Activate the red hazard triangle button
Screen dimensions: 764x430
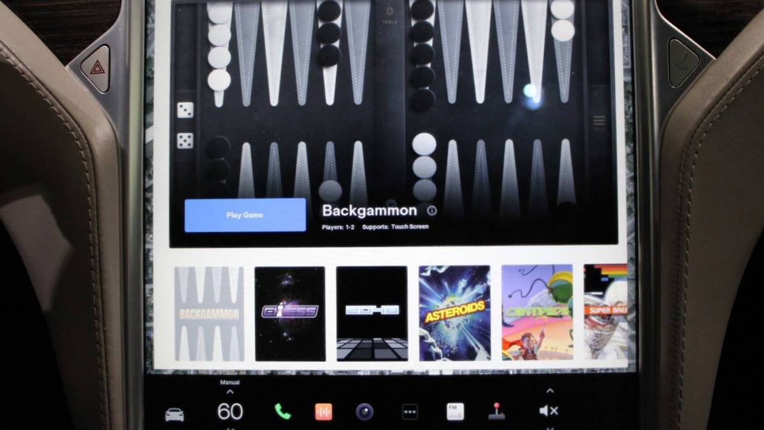click(97, 68)
